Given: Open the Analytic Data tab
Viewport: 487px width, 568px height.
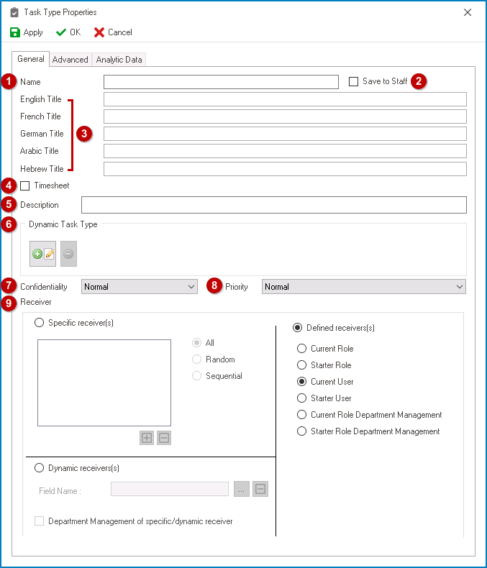Looking at the screenshot, I should (119, 60).
